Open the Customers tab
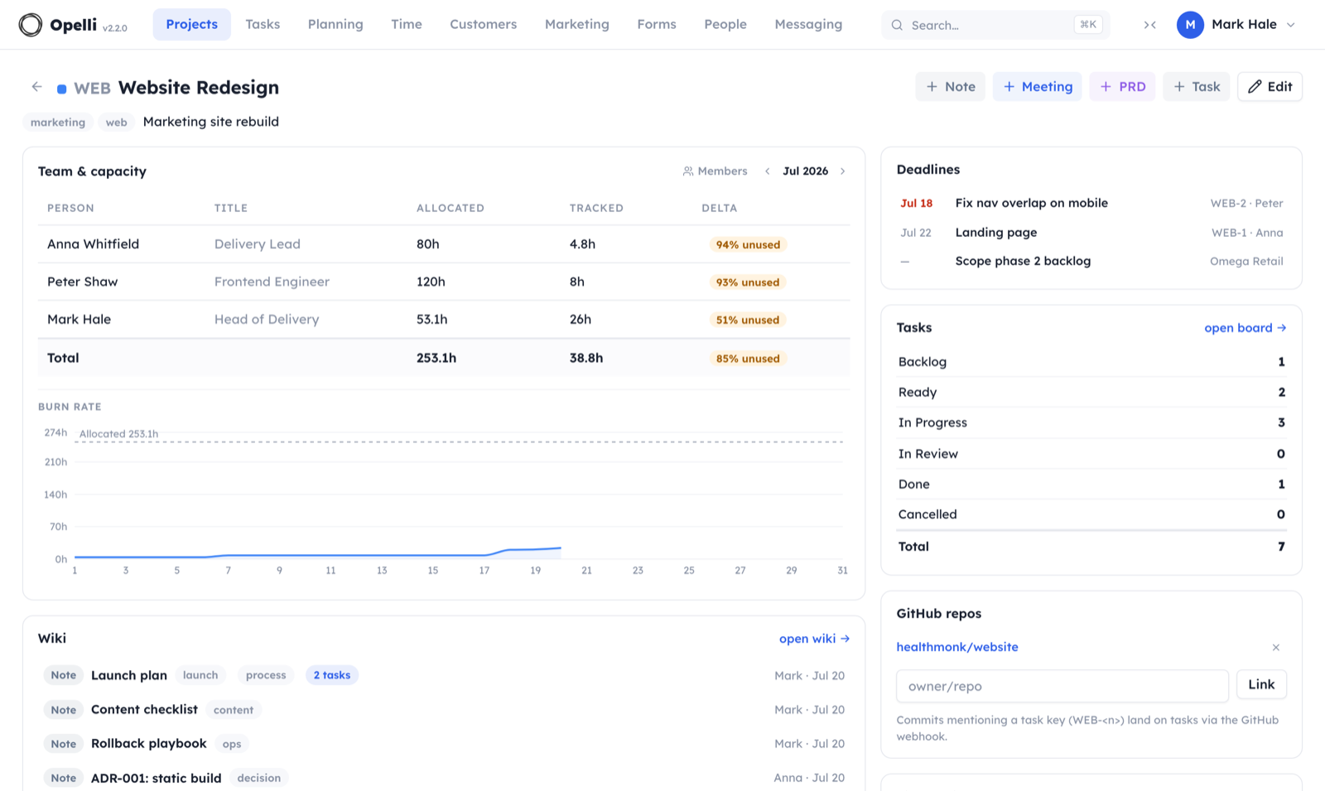This screenshot has width=1325, height=791. coord(484,25)
